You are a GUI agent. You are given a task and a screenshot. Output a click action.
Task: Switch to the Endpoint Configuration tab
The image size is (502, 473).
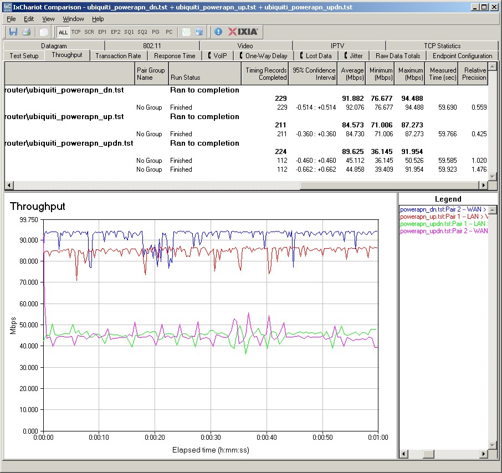click(462, 56)
